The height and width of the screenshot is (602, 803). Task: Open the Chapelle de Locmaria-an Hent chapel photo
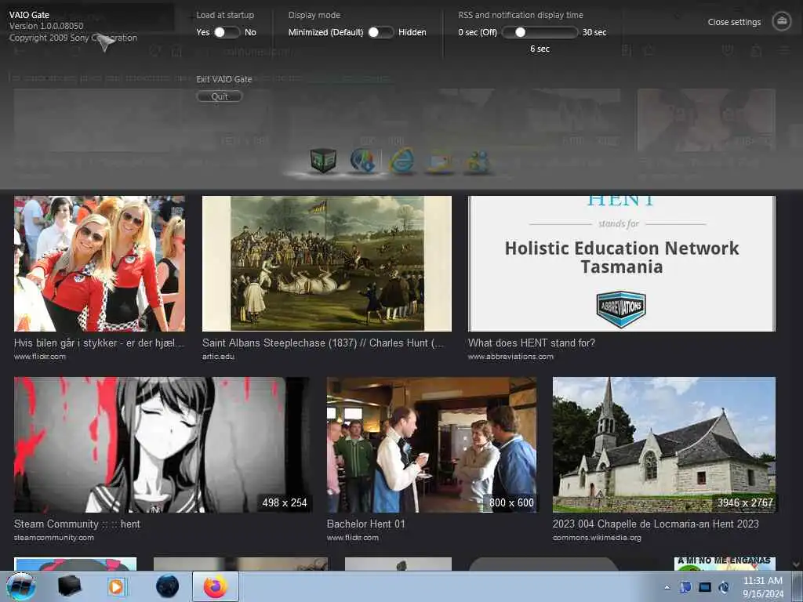click(x=664, y=445)
